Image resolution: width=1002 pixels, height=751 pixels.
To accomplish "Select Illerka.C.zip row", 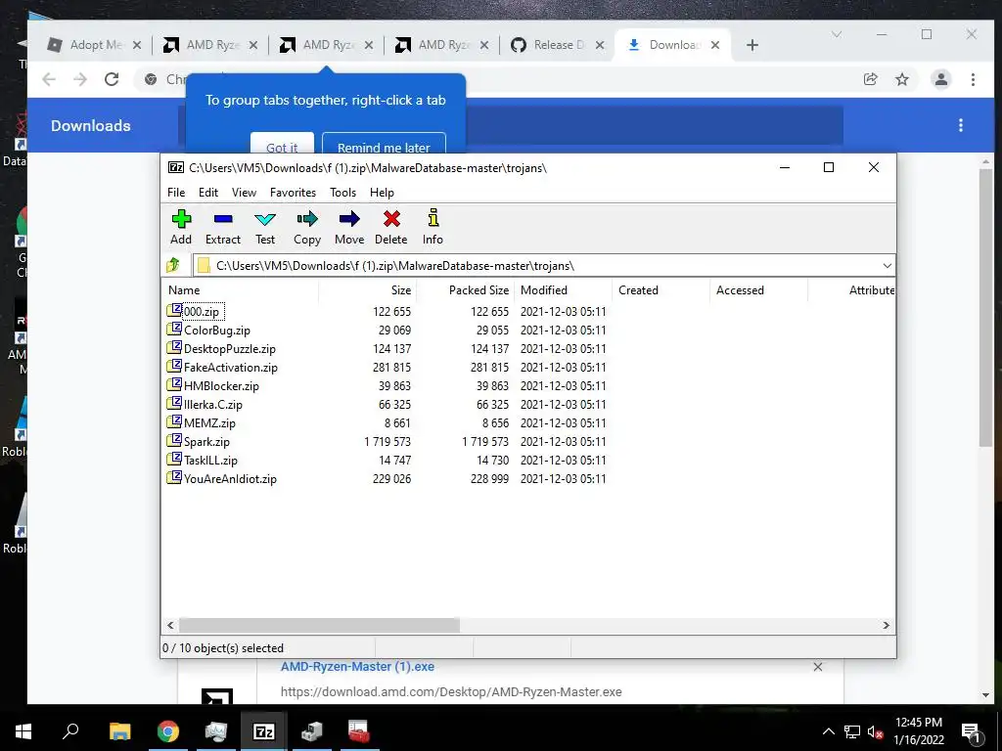I will tap(212, 404).
